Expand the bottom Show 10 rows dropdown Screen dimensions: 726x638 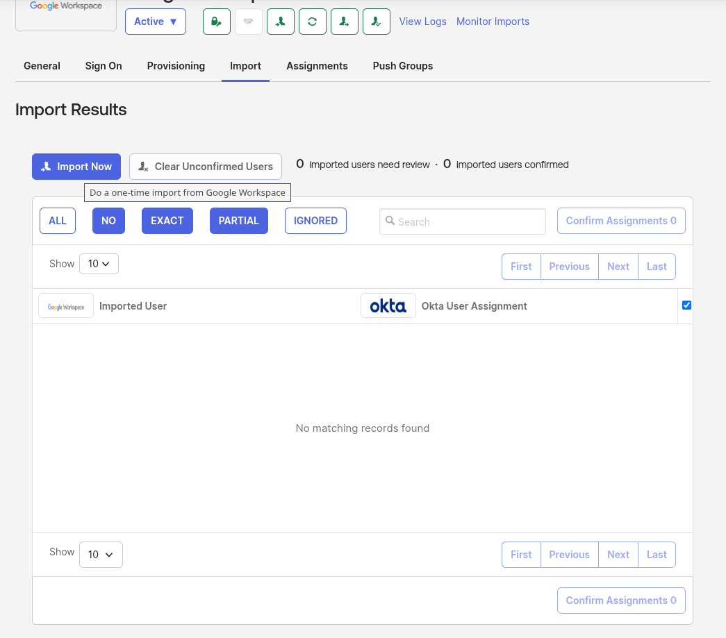click(x=101, y=555)
